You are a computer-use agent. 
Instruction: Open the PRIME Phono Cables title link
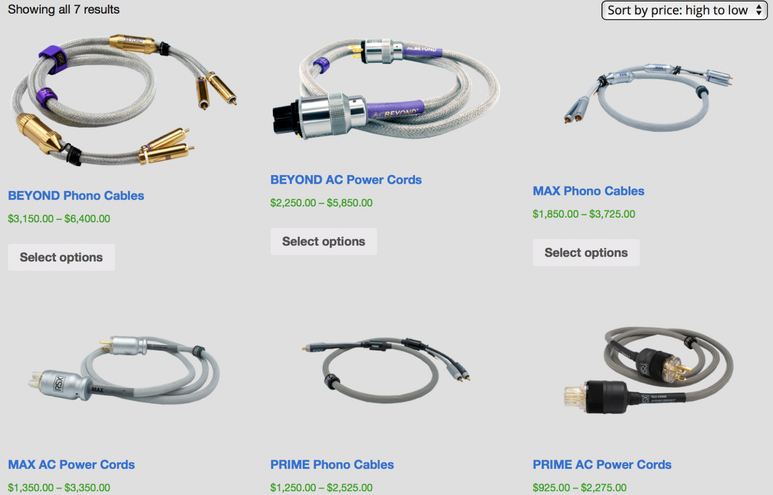(332, 465)
